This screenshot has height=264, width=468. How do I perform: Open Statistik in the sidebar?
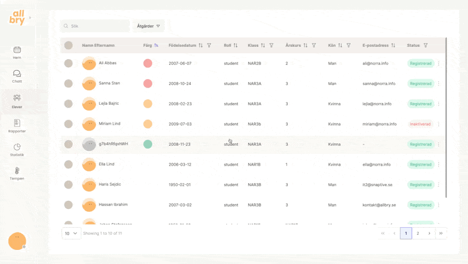(17, 150)
